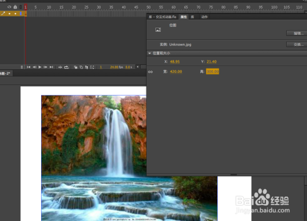
Task: Click the red playhead marker at frame 1
Action: point(26,7)
